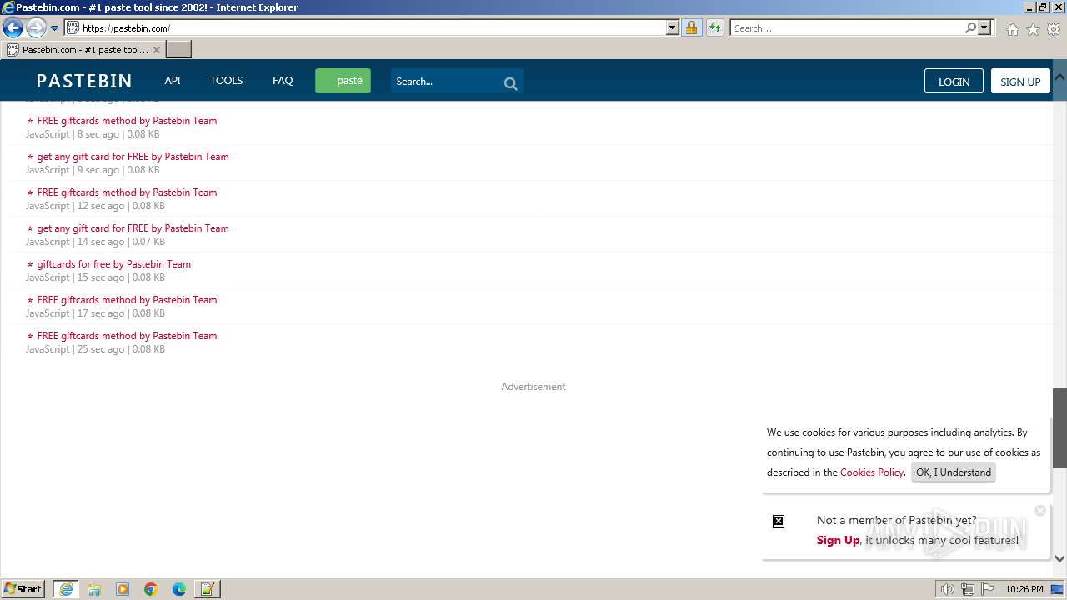1067x600 pixels.
Task: Click JavaScript label under 8 sec ago paste
Action: point(48,134)
